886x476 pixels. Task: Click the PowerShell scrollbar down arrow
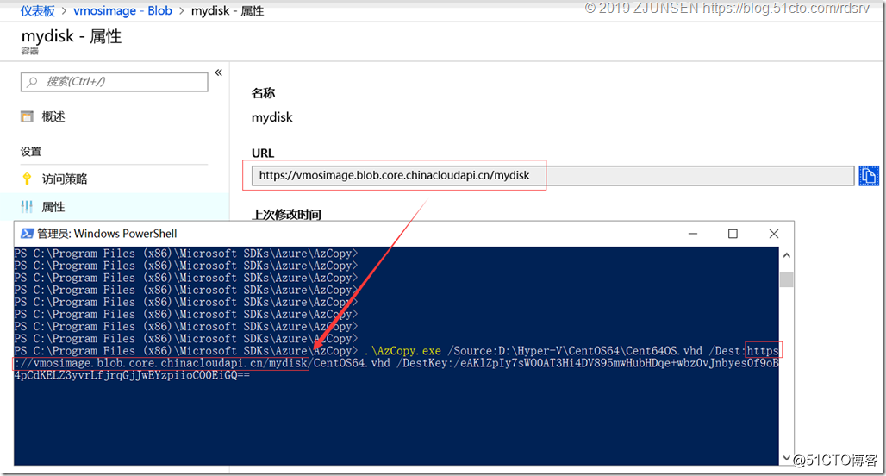point(787,458)
